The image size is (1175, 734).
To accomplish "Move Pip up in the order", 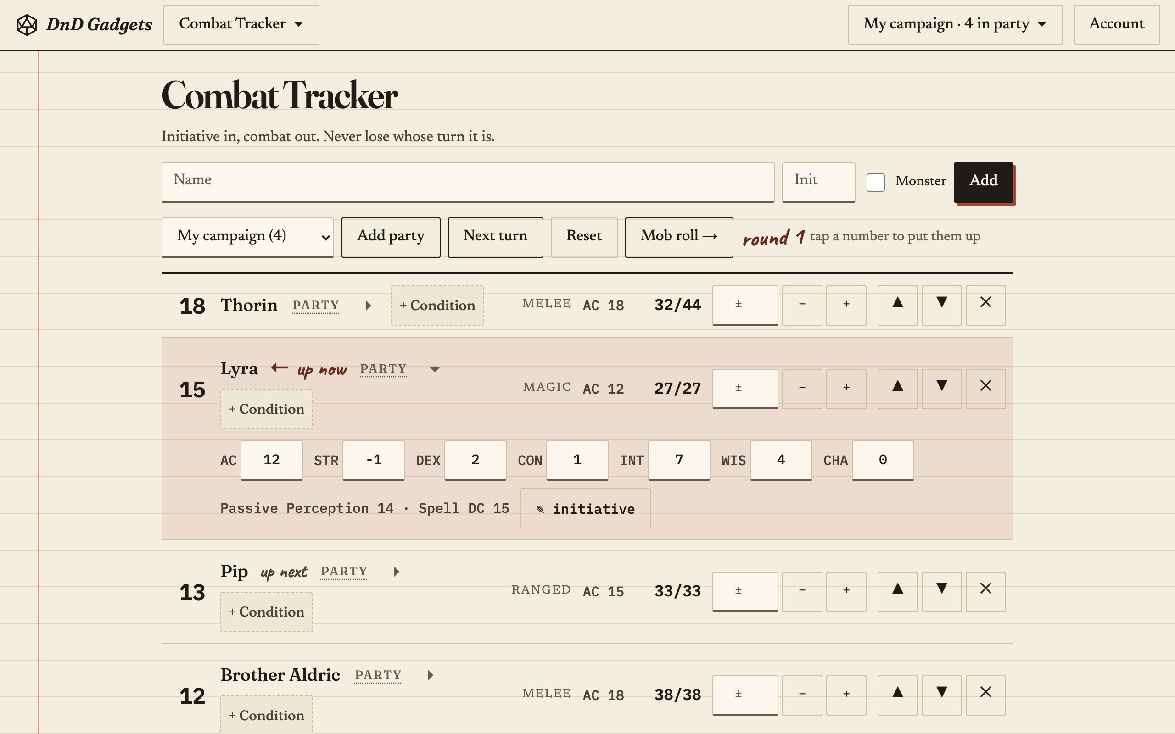I will point(897,592).
